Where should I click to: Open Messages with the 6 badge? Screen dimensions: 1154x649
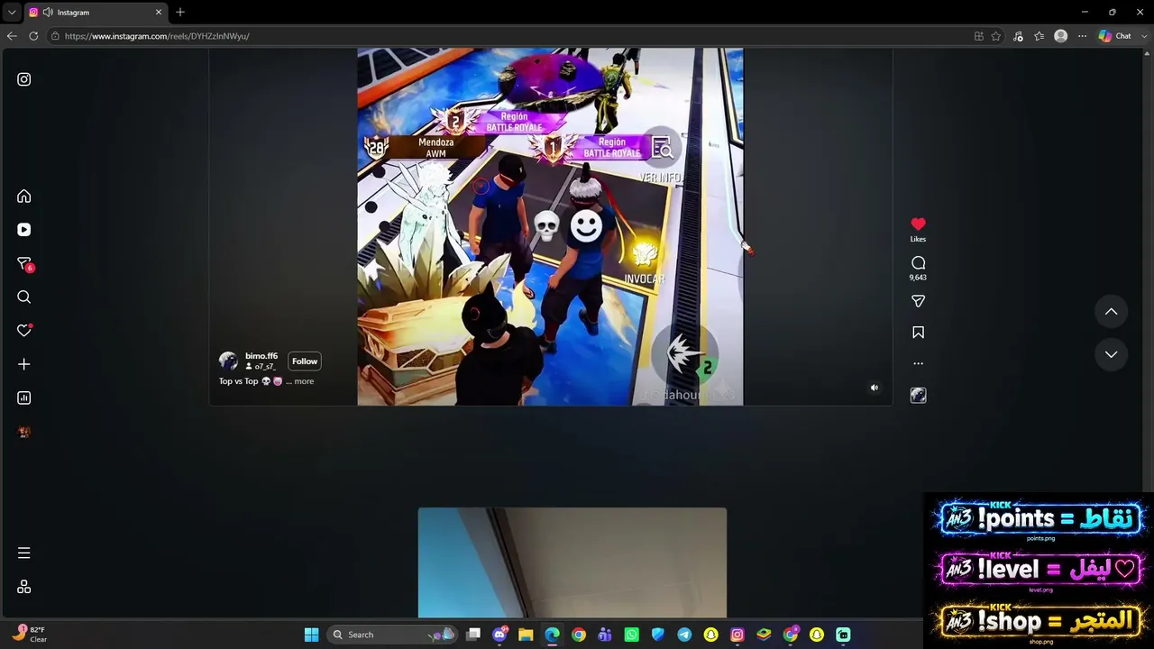coord(24,264)
